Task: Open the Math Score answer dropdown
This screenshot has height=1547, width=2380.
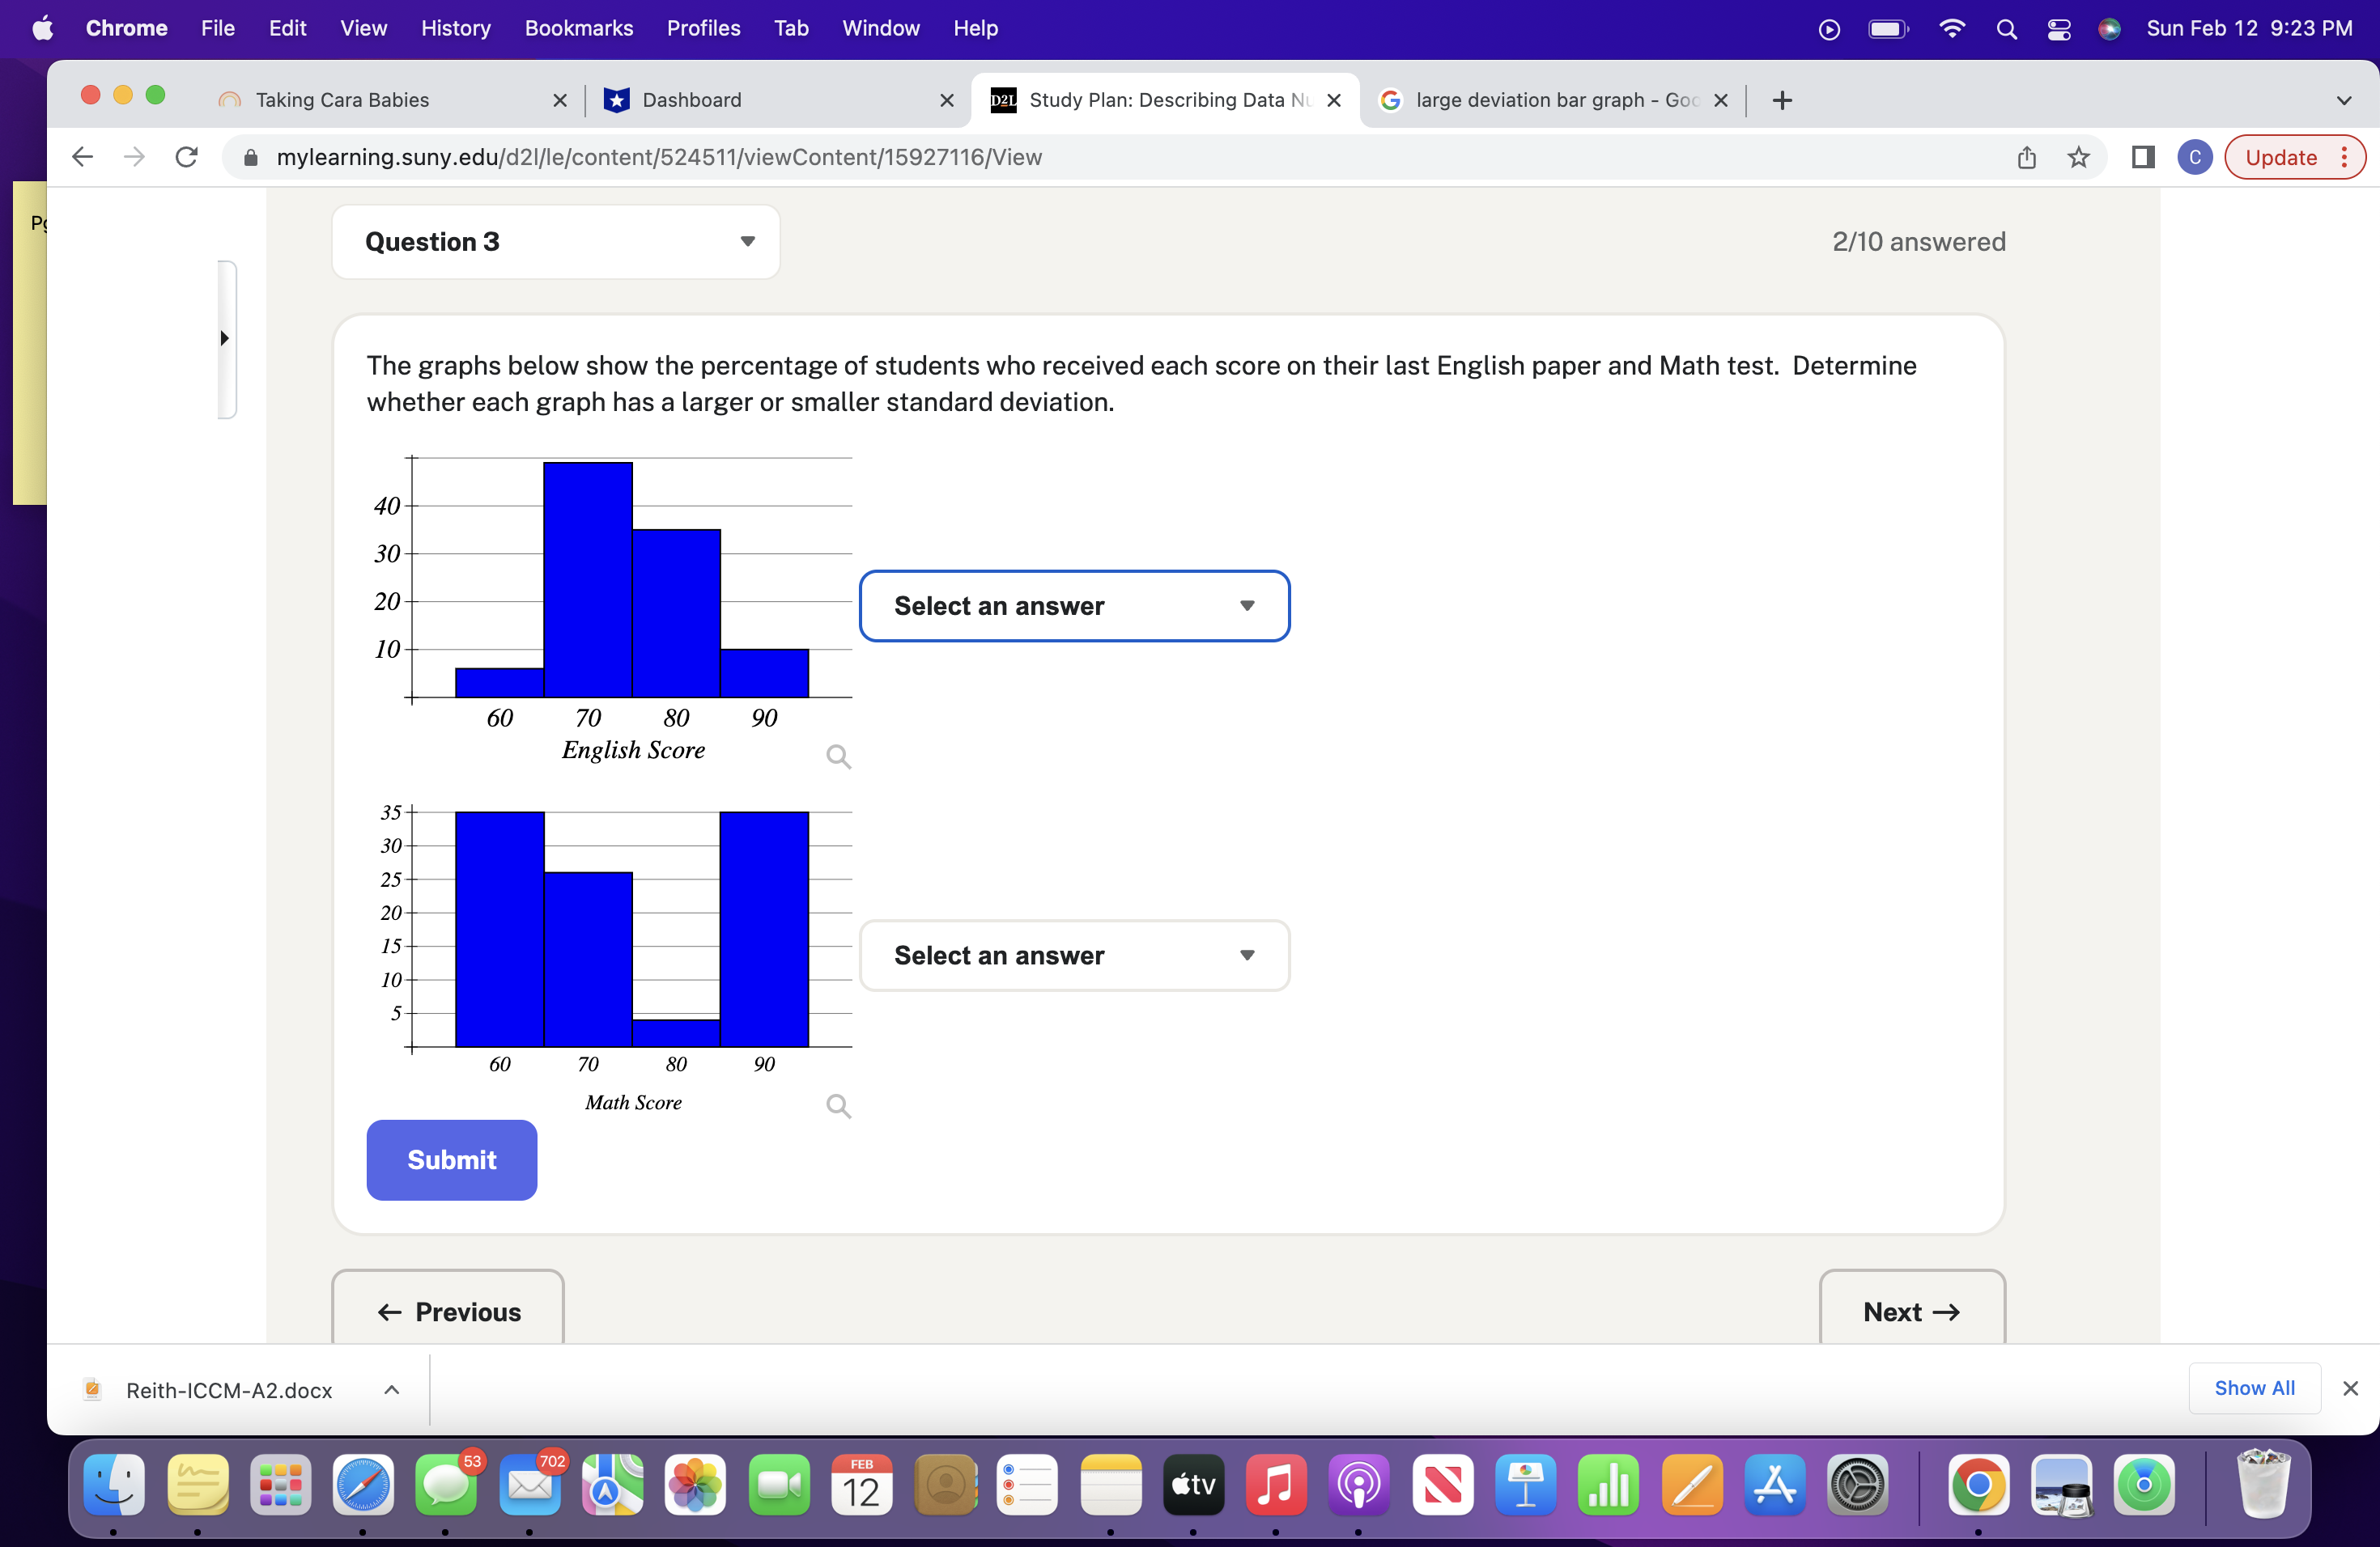Action: pos(1074,956)
